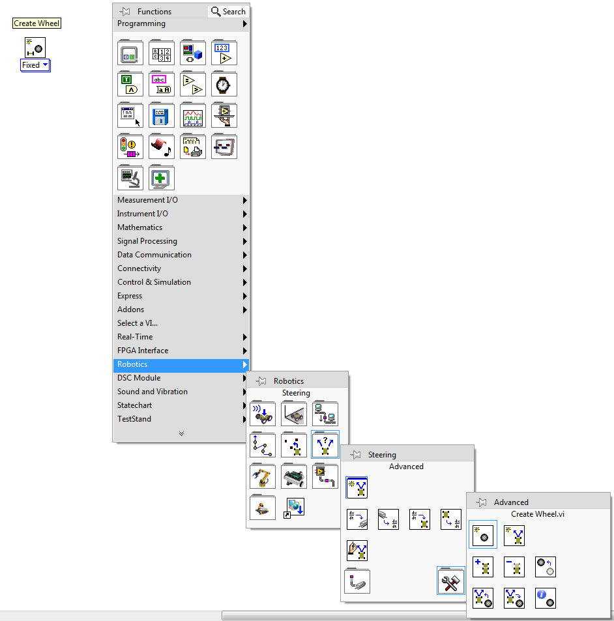
Task: Open the Application Control palette
Action: (224, 115)
